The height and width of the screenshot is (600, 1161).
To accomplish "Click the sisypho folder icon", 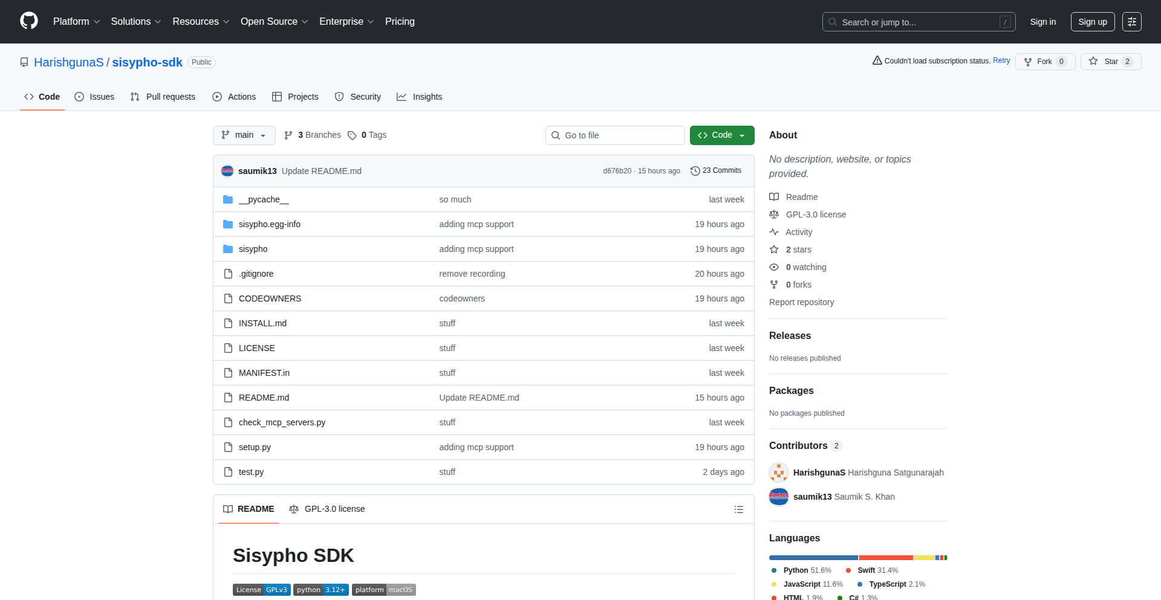I will 228,249.
